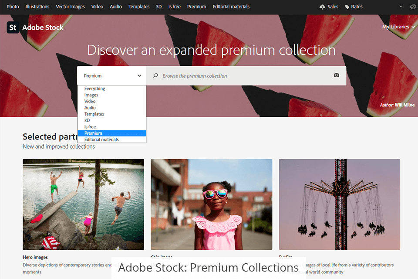Open the small chevron menu in top bar
This screenshot has height=279, width=418.
tap(401, 7)
